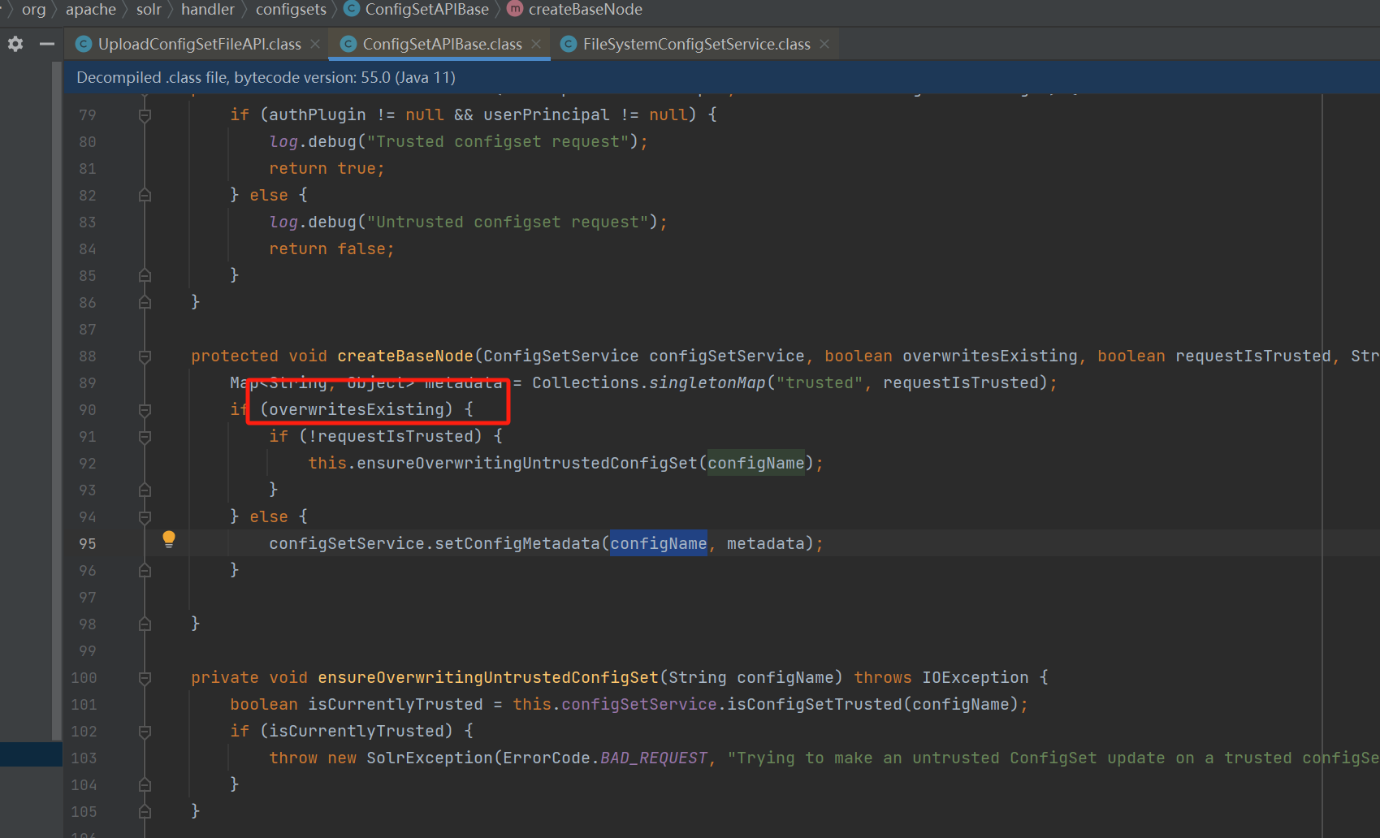Click the 'createBaseNode' breadcrumb item
The width and height of the screenshot is (1380, 838).
[586, 9]
